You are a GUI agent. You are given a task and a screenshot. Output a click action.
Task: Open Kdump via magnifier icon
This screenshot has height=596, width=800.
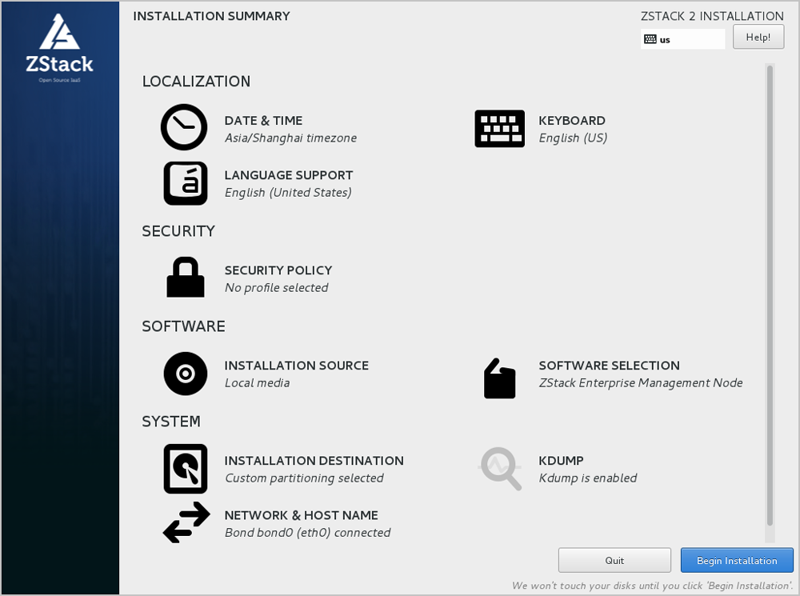500,469
